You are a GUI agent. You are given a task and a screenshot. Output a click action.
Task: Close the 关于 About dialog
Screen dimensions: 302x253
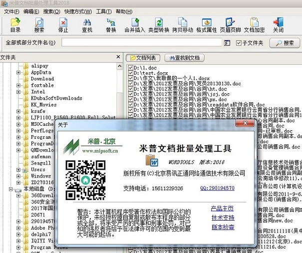[x=245, y=123]
